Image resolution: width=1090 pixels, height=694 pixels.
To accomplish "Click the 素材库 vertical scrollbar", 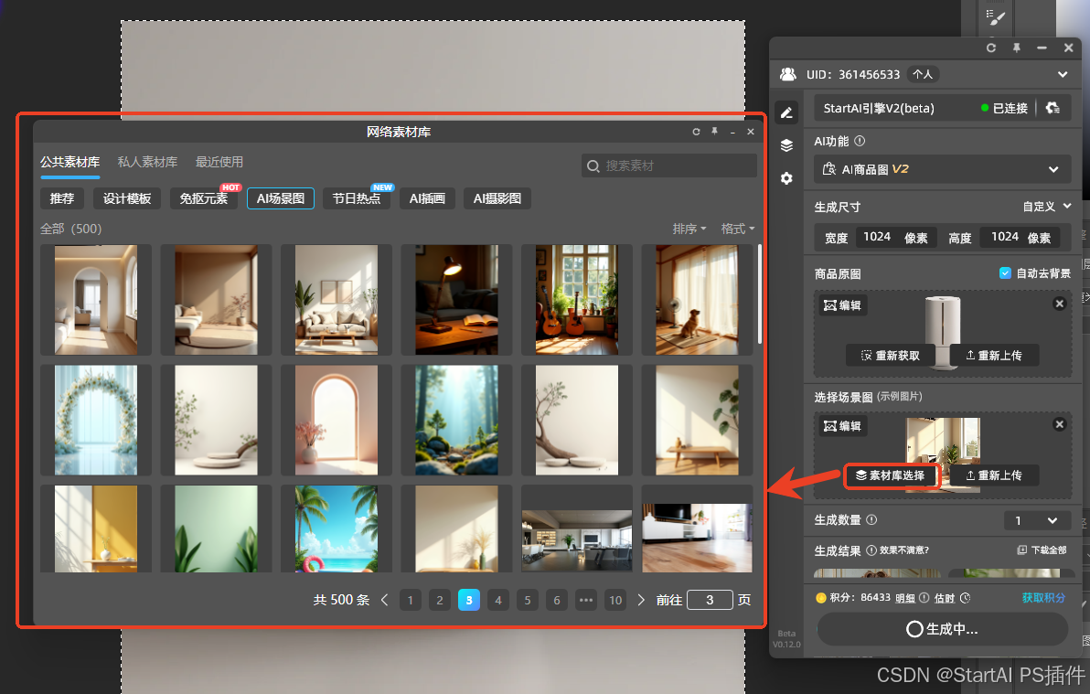I will point(759,294).
